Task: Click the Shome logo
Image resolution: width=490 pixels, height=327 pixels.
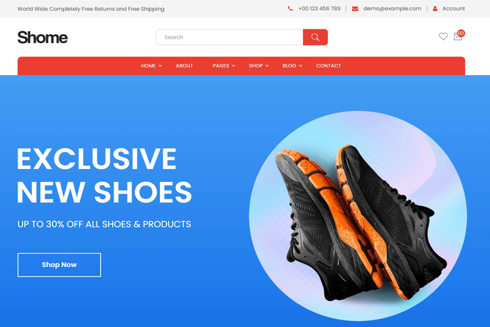Action: (42, 37)
